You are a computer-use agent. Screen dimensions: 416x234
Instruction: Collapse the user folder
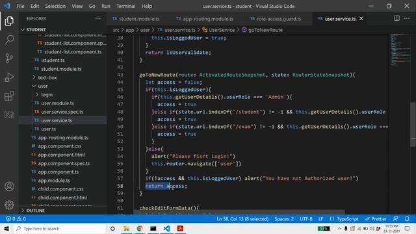pos(42,86)
